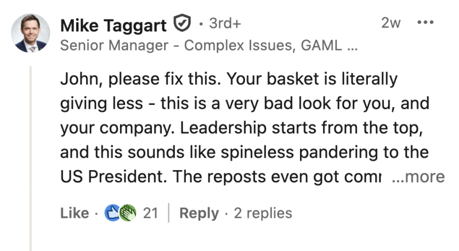Reply to Mike Taggart's comment

click(199, 213)
